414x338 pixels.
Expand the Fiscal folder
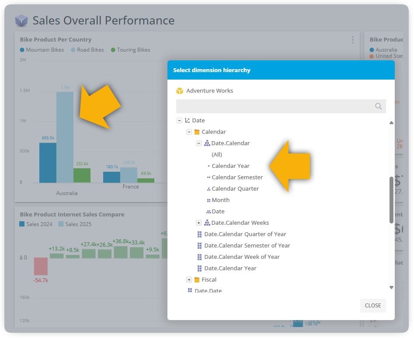[x=189, y=280]
